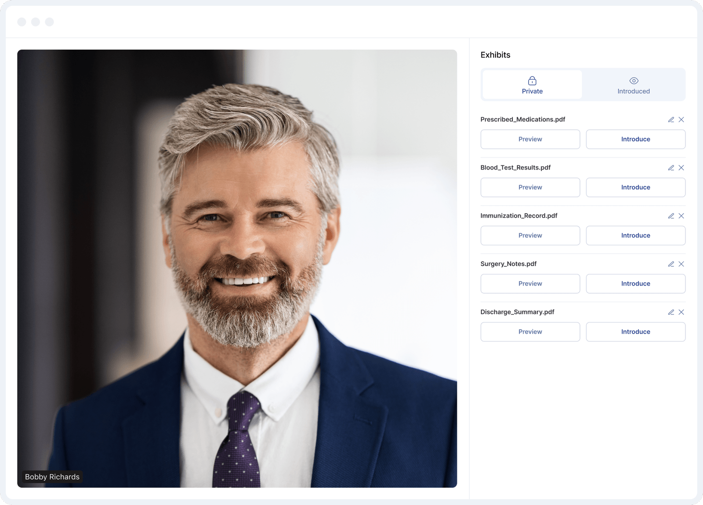Remove the Discharge_Summary.pdf exhibit
This screenshot has width=703, height=505.
coord(681,312)
